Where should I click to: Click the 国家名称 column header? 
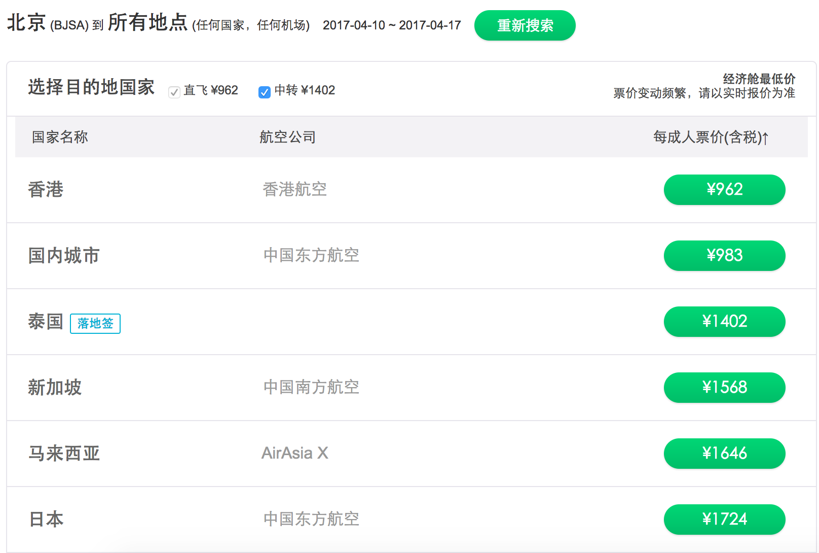pyautogui.click(x=60, y=137)
